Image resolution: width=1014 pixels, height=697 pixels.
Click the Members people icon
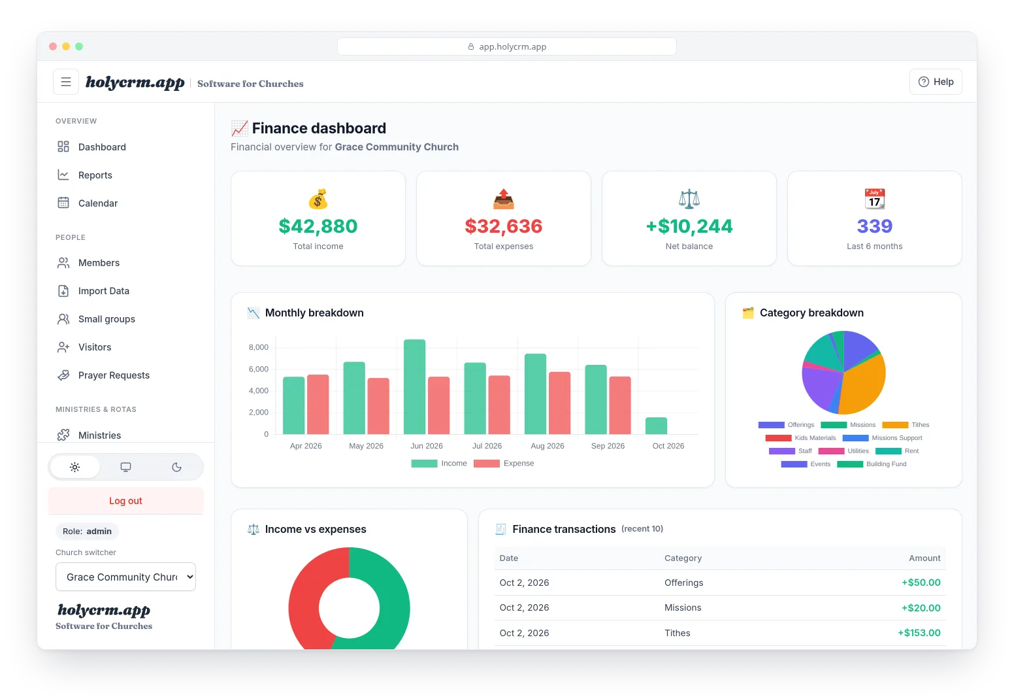[63, 262]
